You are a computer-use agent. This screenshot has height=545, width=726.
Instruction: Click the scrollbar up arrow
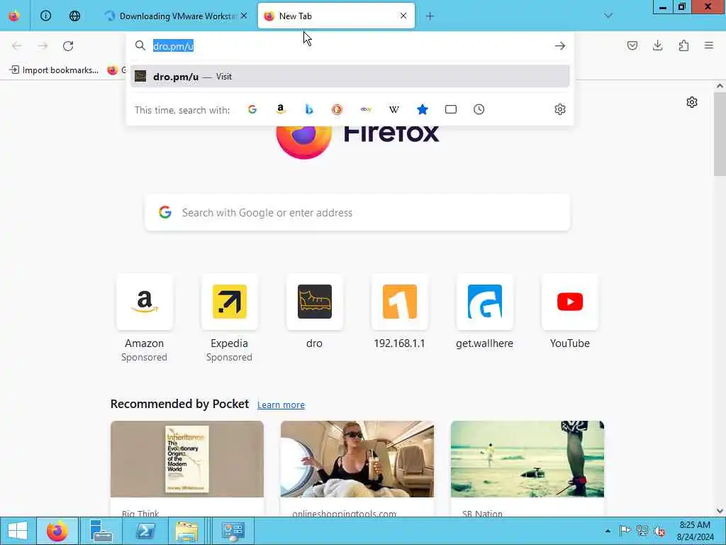(x=720, y=86)
